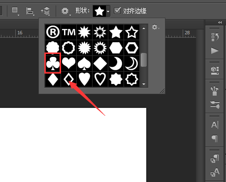Select the outlined five-point star shape
Image resolution: width=226 pixels, height=182 pixels.
tap(131, 32)
